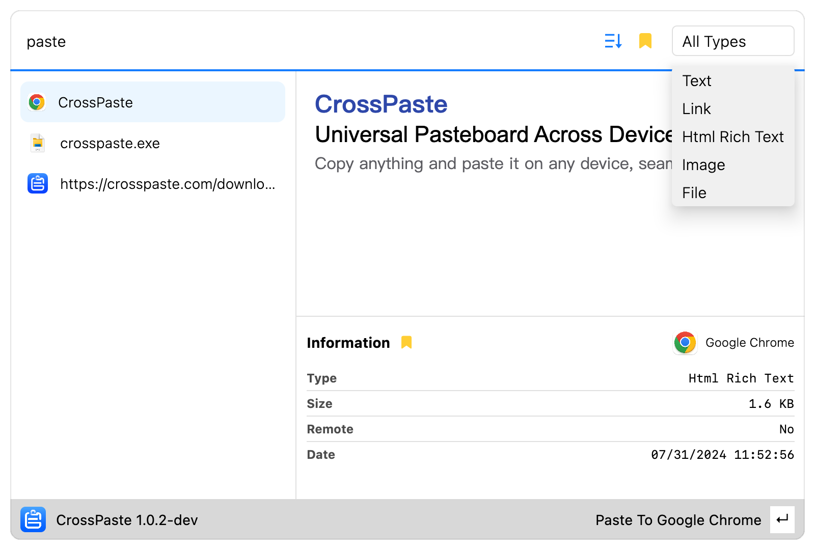Click the CrossPaste preview heading
815x550 pixels.
[x=381, y=104]
